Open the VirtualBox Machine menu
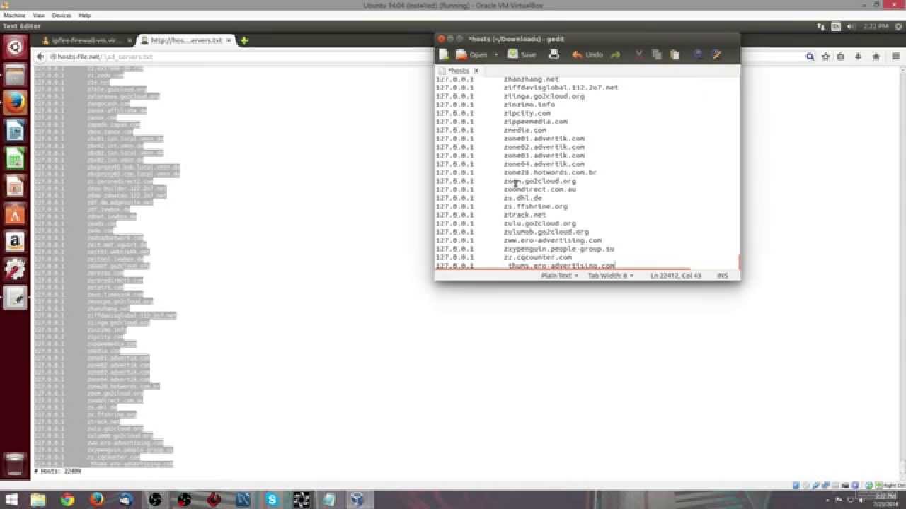This screenshot has width=906, height=509. click(x=14, y=15)
